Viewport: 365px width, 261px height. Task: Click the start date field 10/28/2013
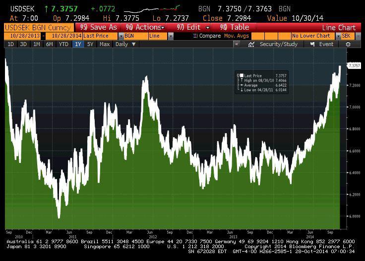[23, 36]
